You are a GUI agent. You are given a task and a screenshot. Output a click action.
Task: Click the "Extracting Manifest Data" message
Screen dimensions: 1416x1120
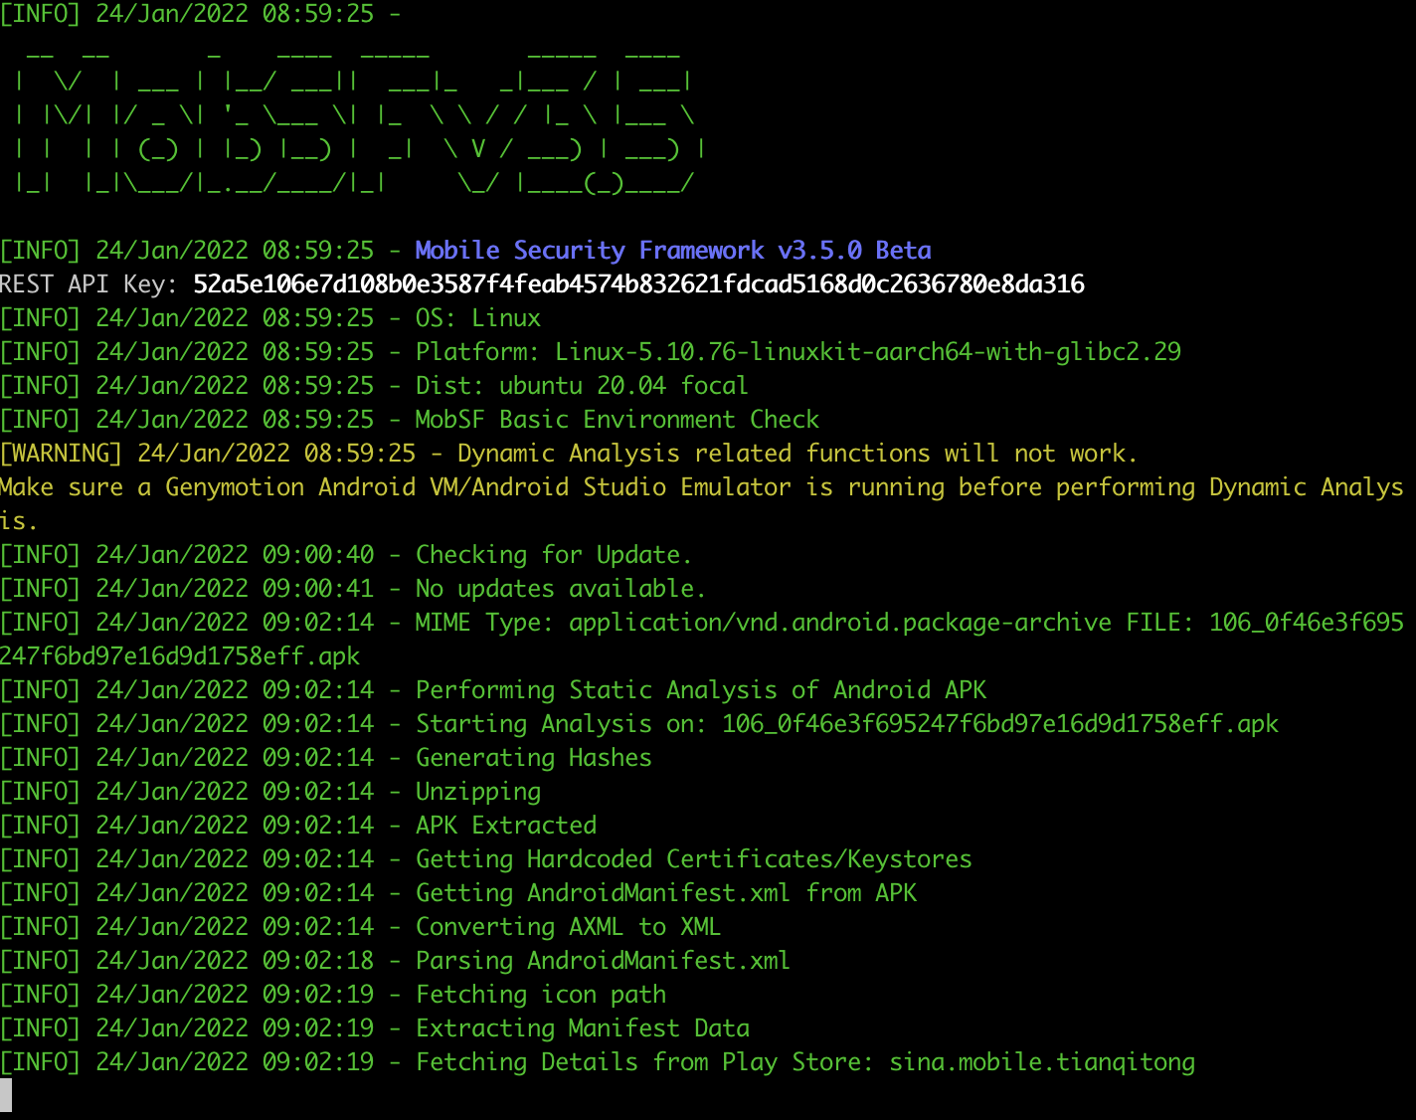pyautogui.click(x=583, y=1028)
